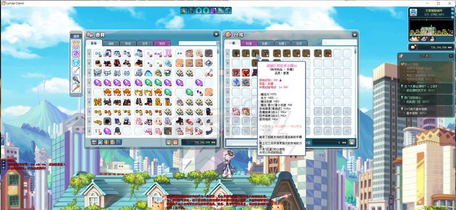Click the wallet icon beside the right-side money bar
Viewport: 456px width, 210px height.
(x=412, y=47)
